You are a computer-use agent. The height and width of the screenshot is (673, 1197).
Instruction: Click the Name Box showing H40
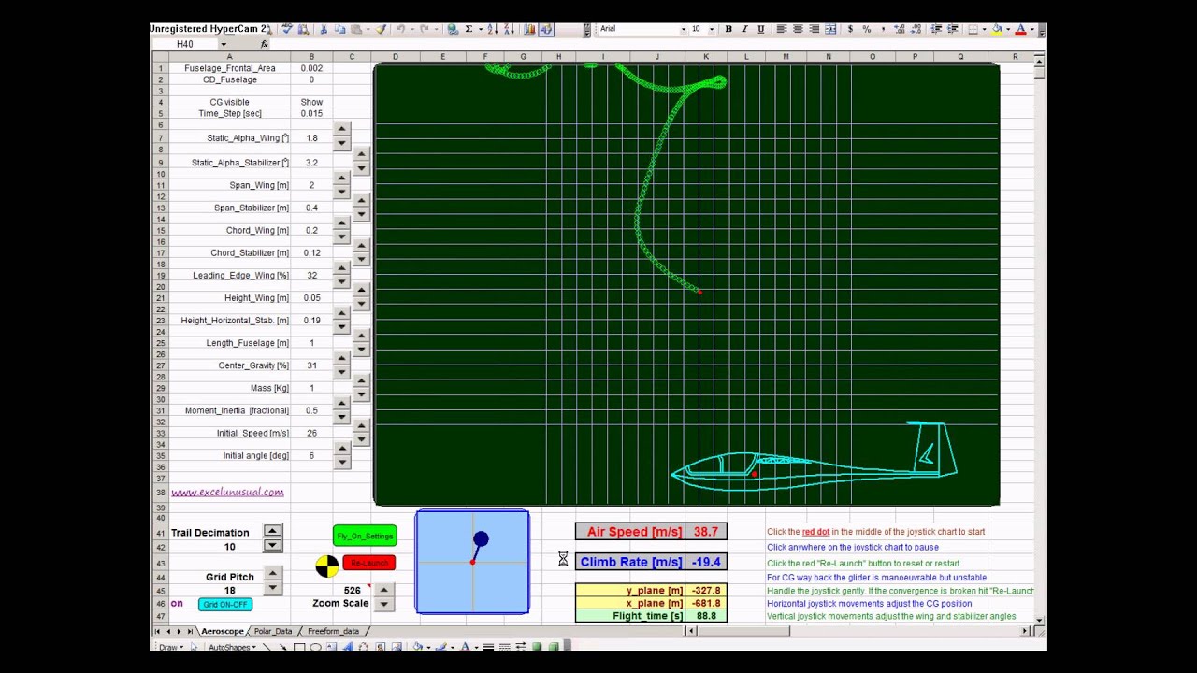point(185,44)
